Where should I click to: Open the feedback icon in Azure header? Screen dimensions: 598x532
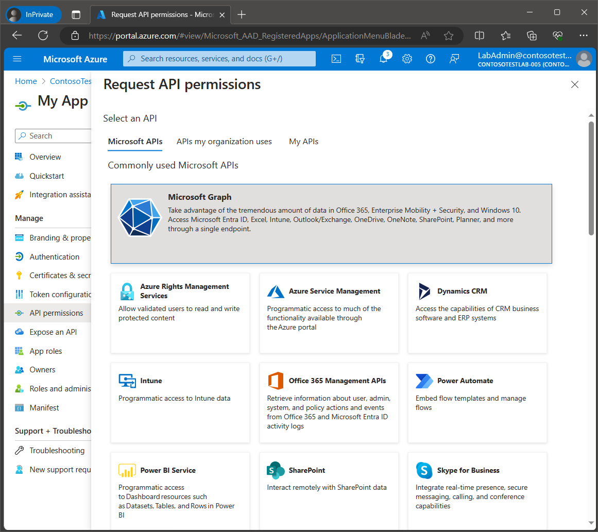pos(454,59)
